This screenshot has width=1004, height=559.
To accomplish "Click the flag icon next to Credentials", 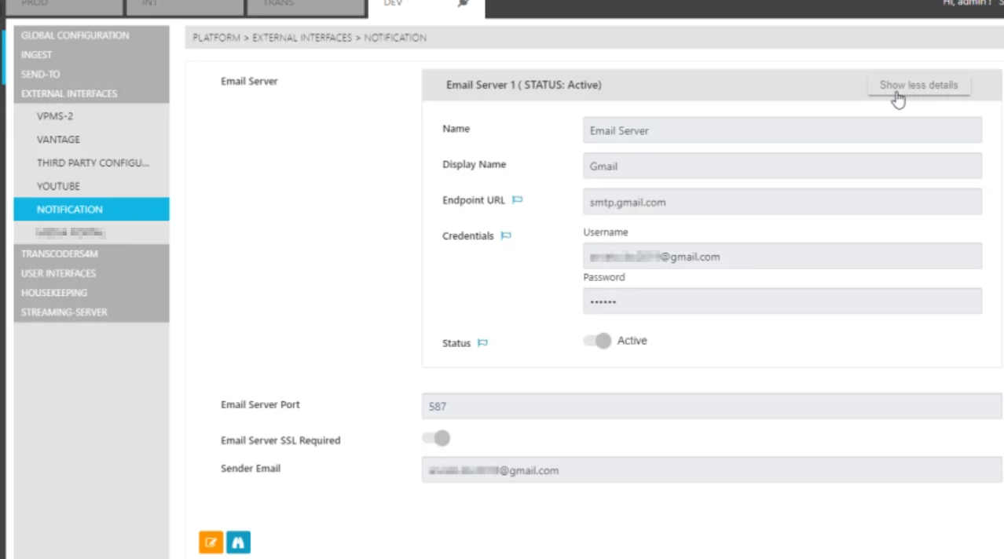I will (506, 236).
